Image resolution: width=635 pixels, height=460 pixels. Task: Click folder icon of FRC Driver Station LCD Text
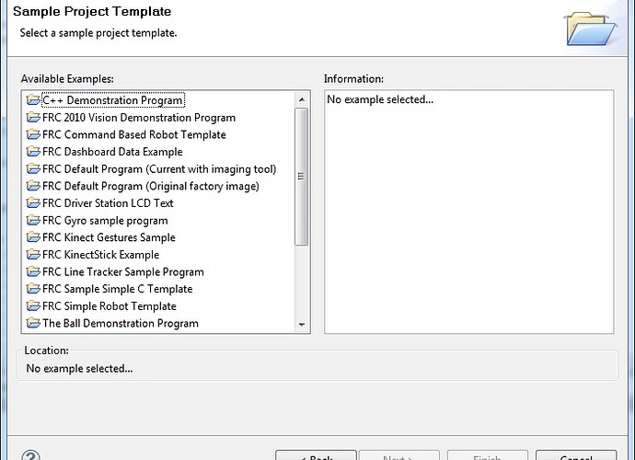point(33,203)
